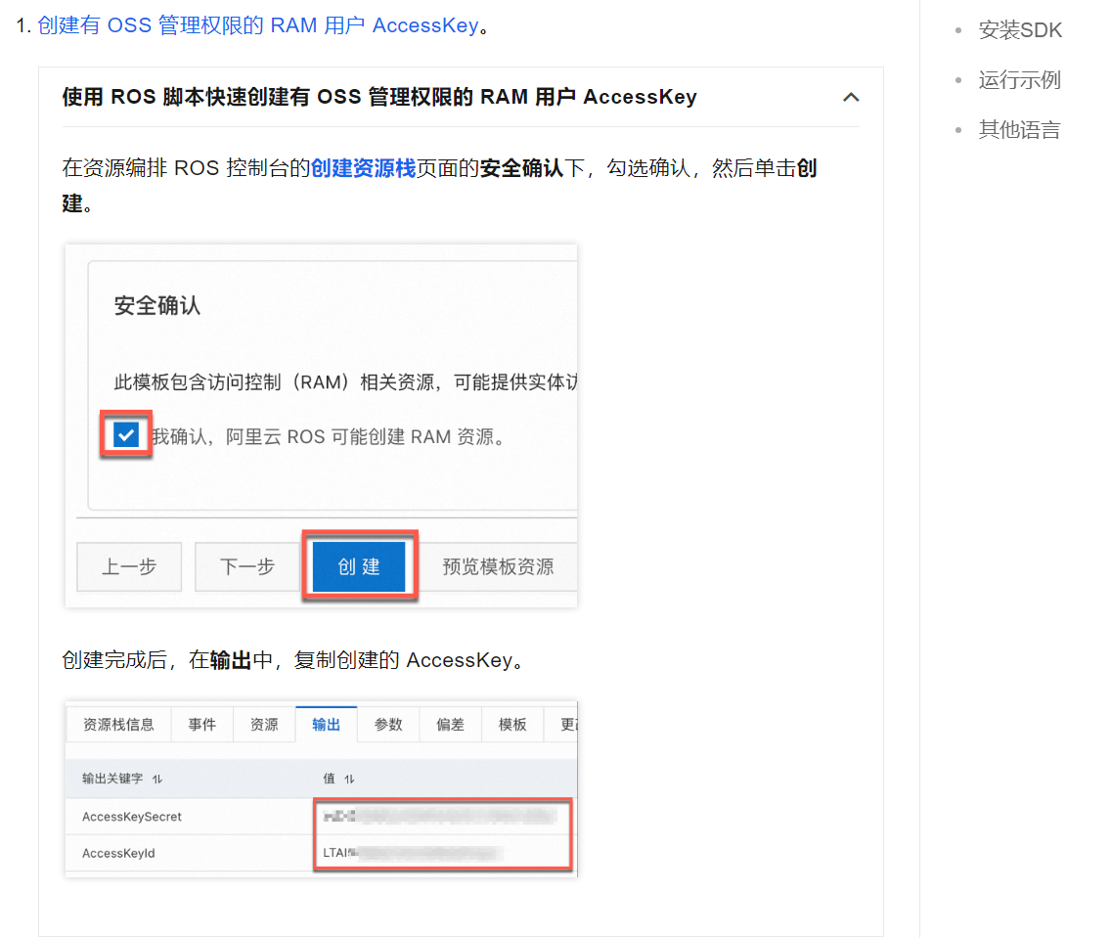Switch to the 输出 tab
The width and height of the screenshot is (1110, 938).
[326, 724]
